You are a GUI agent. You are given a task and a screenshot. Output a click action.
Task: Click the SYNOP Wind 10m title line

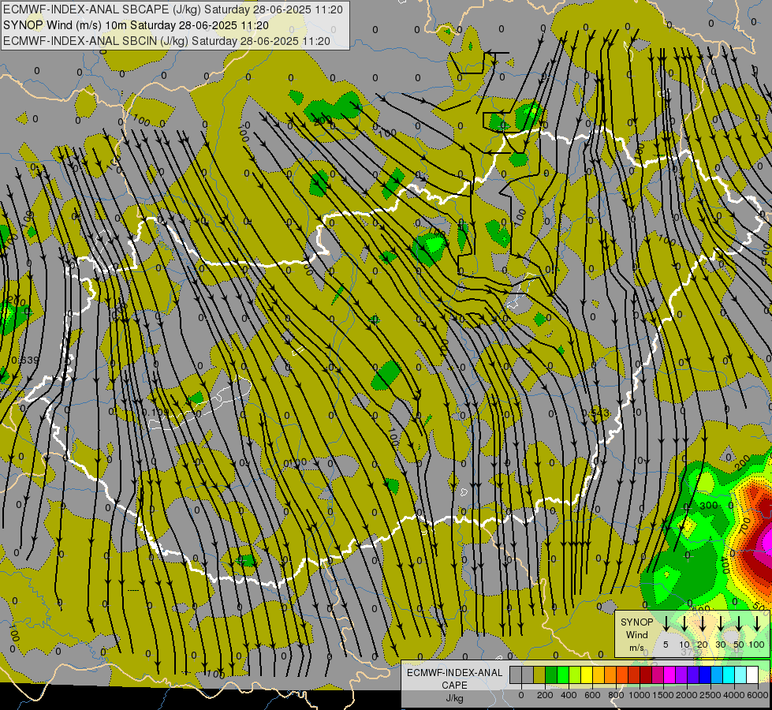point(136,25)
